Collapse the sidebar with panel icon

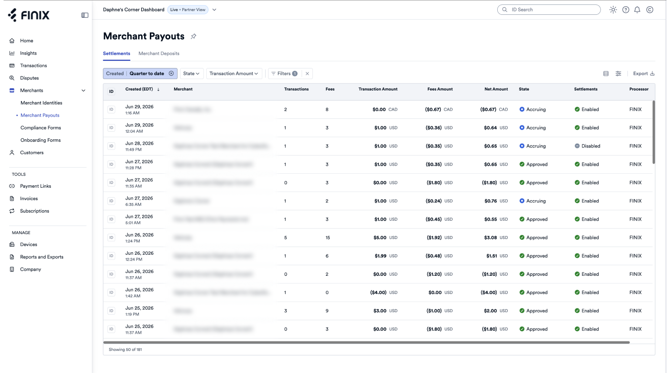(x=85, y=15)
